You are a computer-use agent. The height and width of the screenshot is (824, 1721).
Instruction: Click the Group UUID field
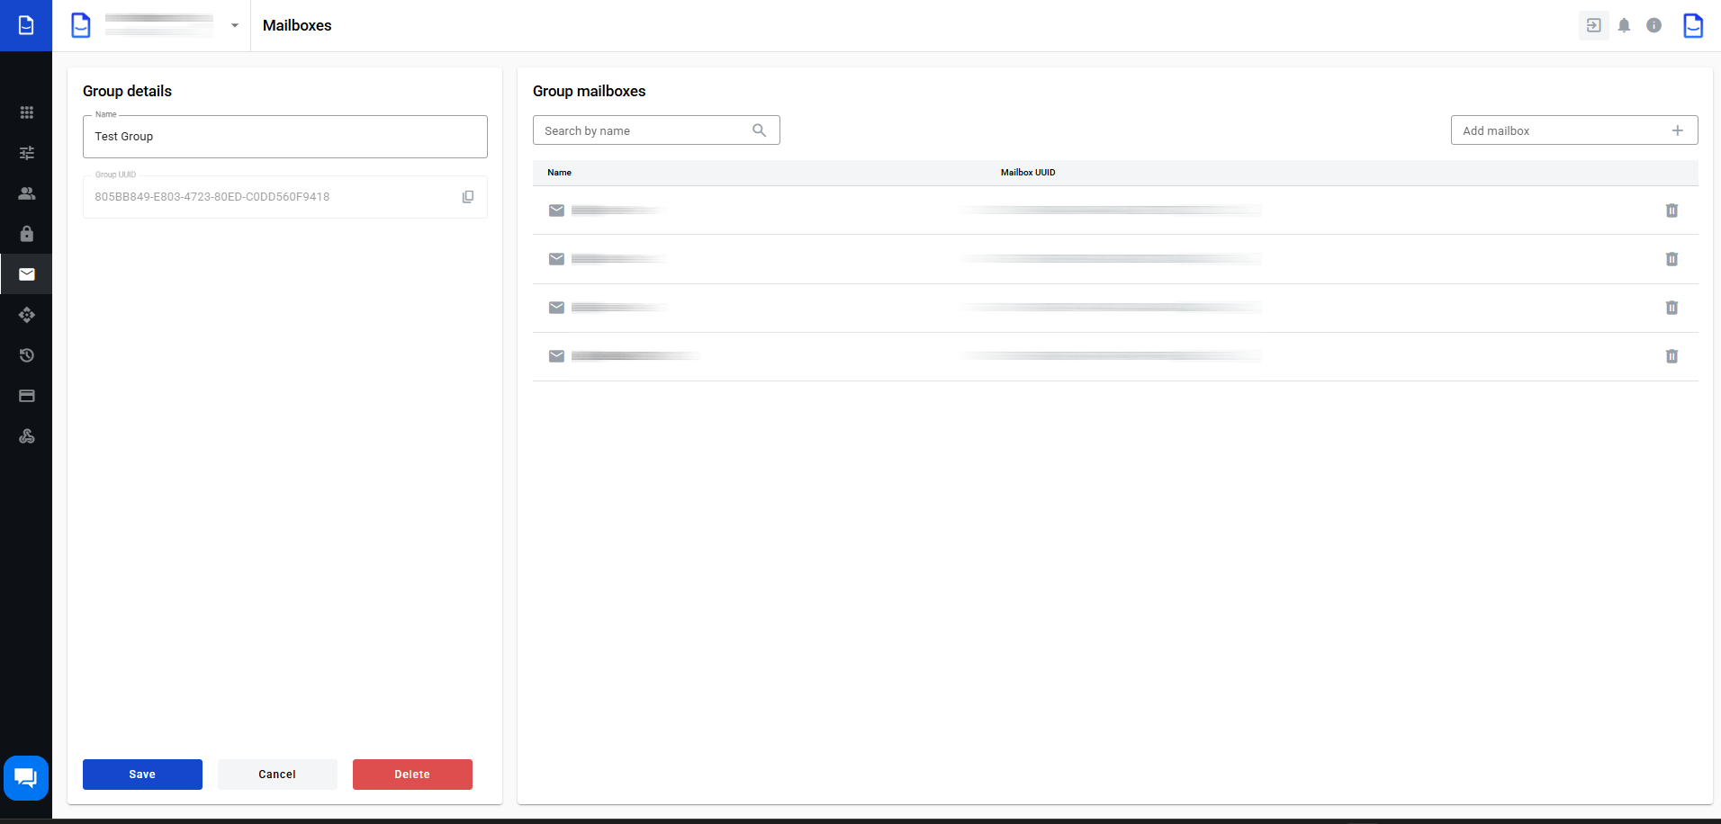tap(285, 197)
